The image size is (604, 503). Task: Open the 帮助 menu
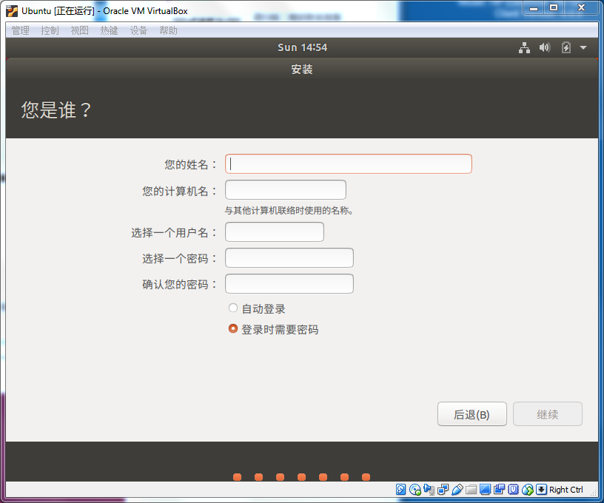pyautogui.click(x=168, y=30)
